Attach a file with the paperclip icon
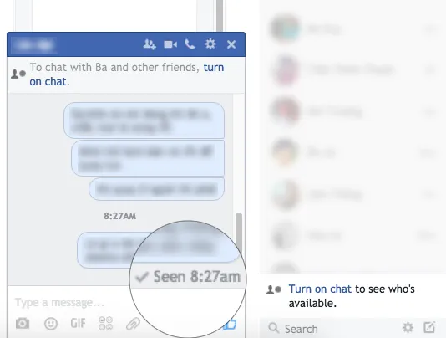 click(x=134, y=324)
